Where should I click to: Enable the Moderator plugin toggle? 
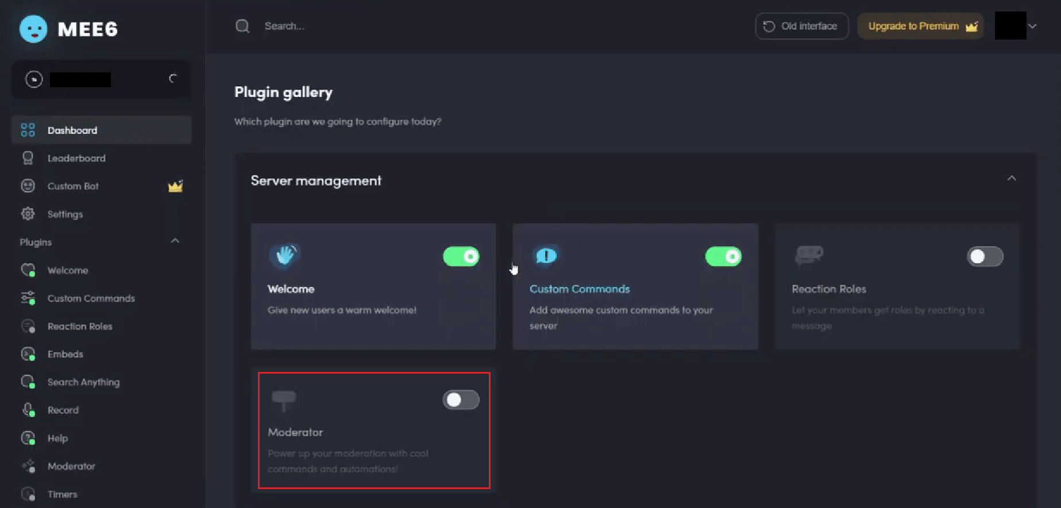pyautogui.click(x=461, y=400)
